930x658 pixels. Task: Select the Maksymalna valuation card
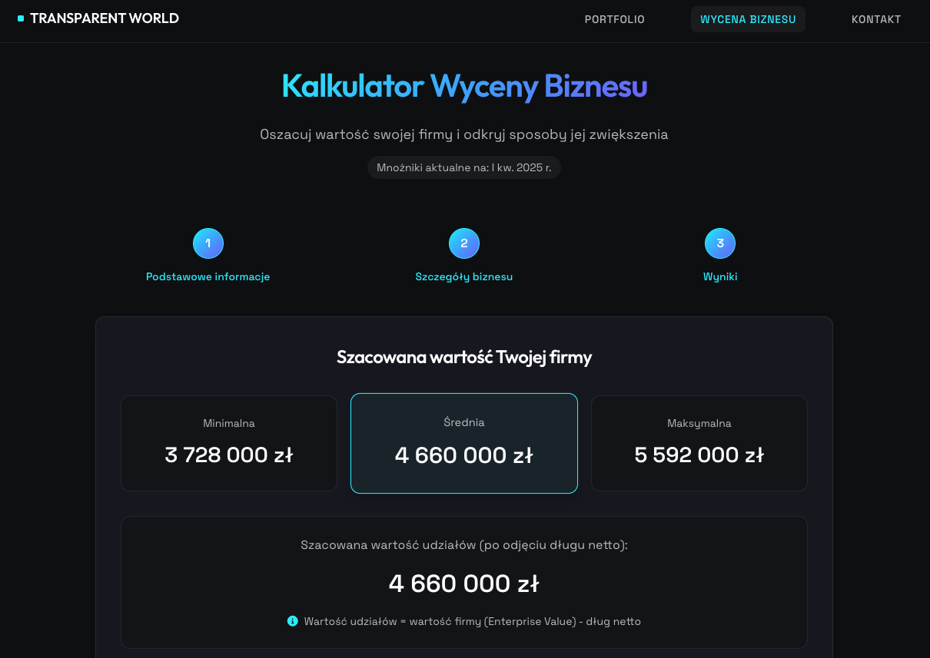(699, 443)
